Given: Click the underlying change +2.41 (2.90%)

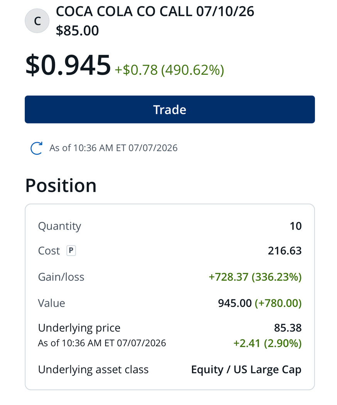Looking at the screenshot, I should coord(268,344).
